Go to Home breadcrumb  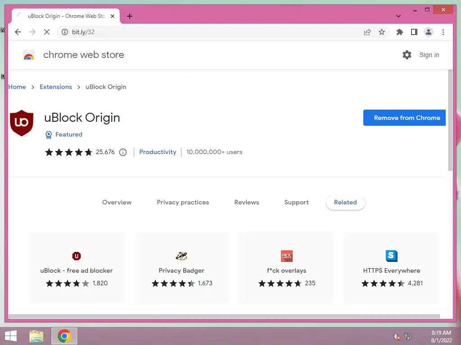coord(17,87)
